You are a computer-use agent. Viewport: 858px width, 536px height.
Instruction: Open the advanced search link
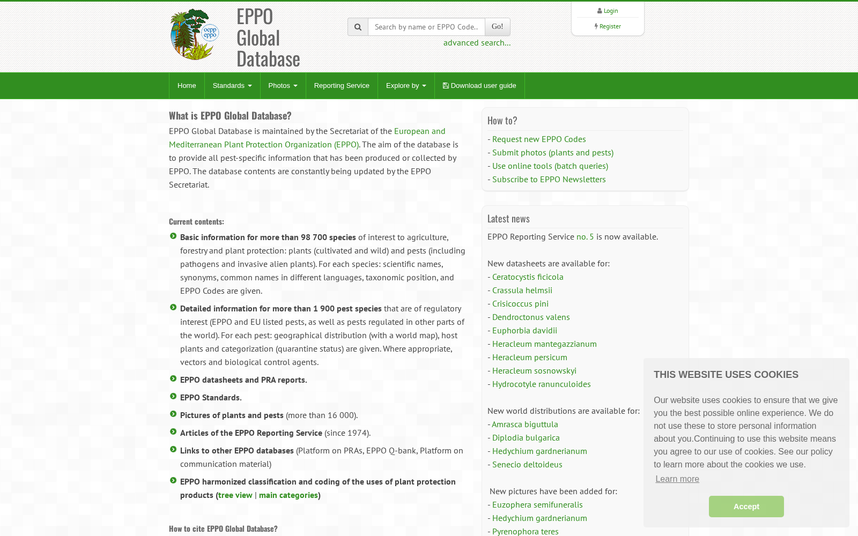(x=477, y=43)
